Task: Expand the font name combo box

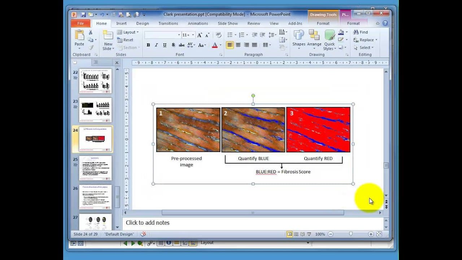Action: point(179,35)
